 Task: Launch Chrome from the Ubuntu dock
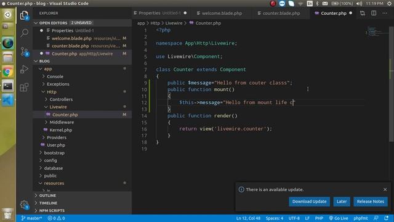click(x=7, y=72)
